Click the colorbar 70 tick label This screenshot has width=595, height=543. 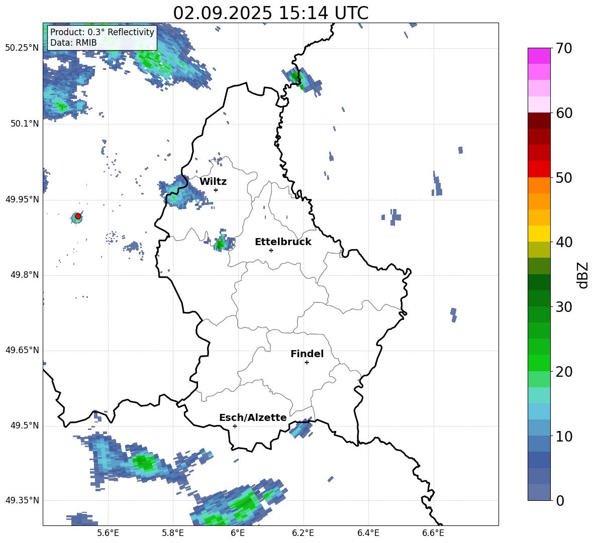pyautogui.click(x=564, y=48)
